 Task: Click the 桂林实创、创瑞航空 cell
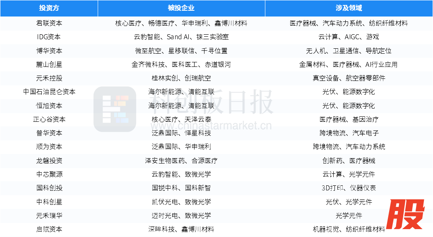[181, 78]
